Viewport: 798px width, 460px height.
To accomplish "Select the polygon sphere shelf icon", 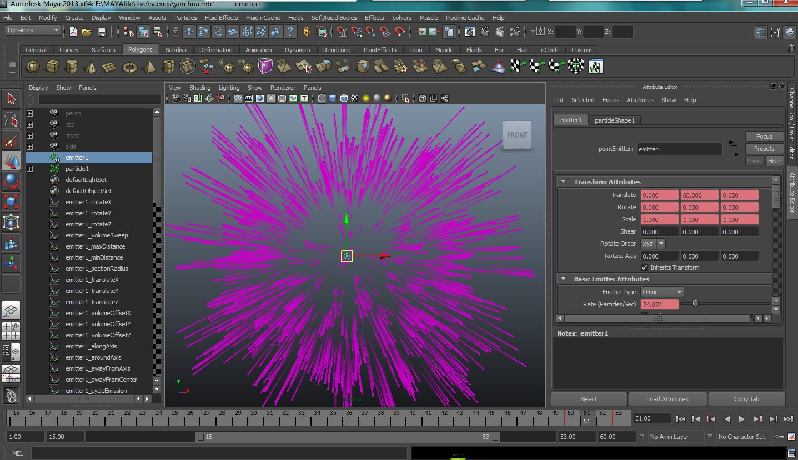I will (33, 67).
